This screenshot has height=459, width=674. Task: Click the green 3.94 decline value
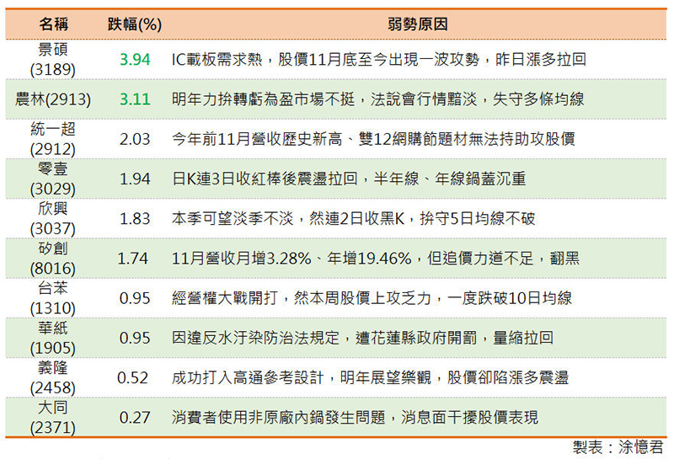[135, 59]
